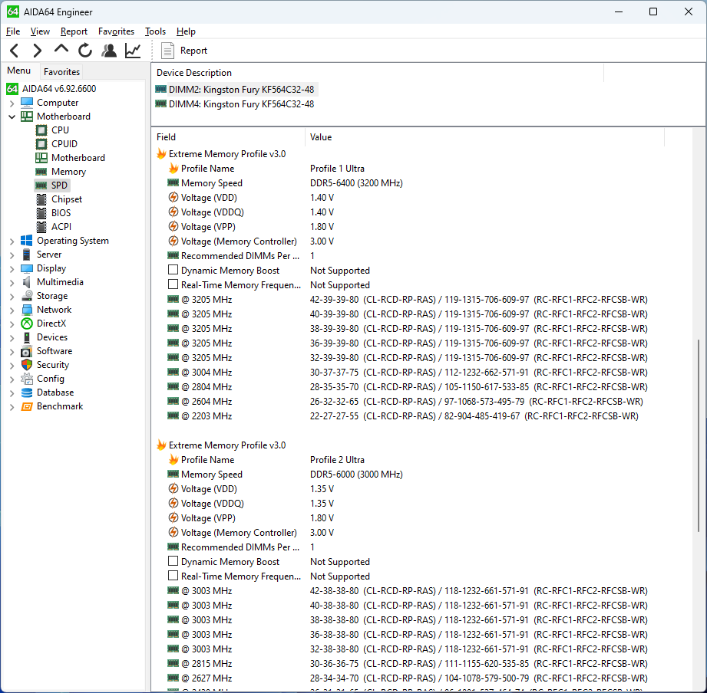Screen dimensions: 707x693
Task: Click the Database icon in tree
Action: pos(27,392)
